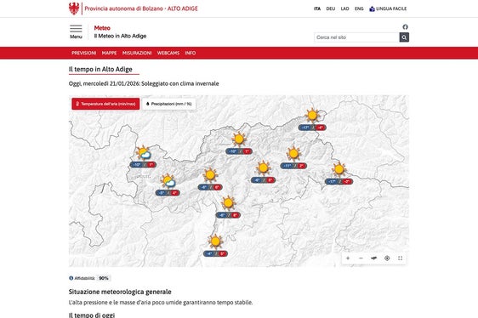This screenshot has height=318, width=478.
Task: Switch map to Precipitazioni (mm / %)
Action: 169,104
